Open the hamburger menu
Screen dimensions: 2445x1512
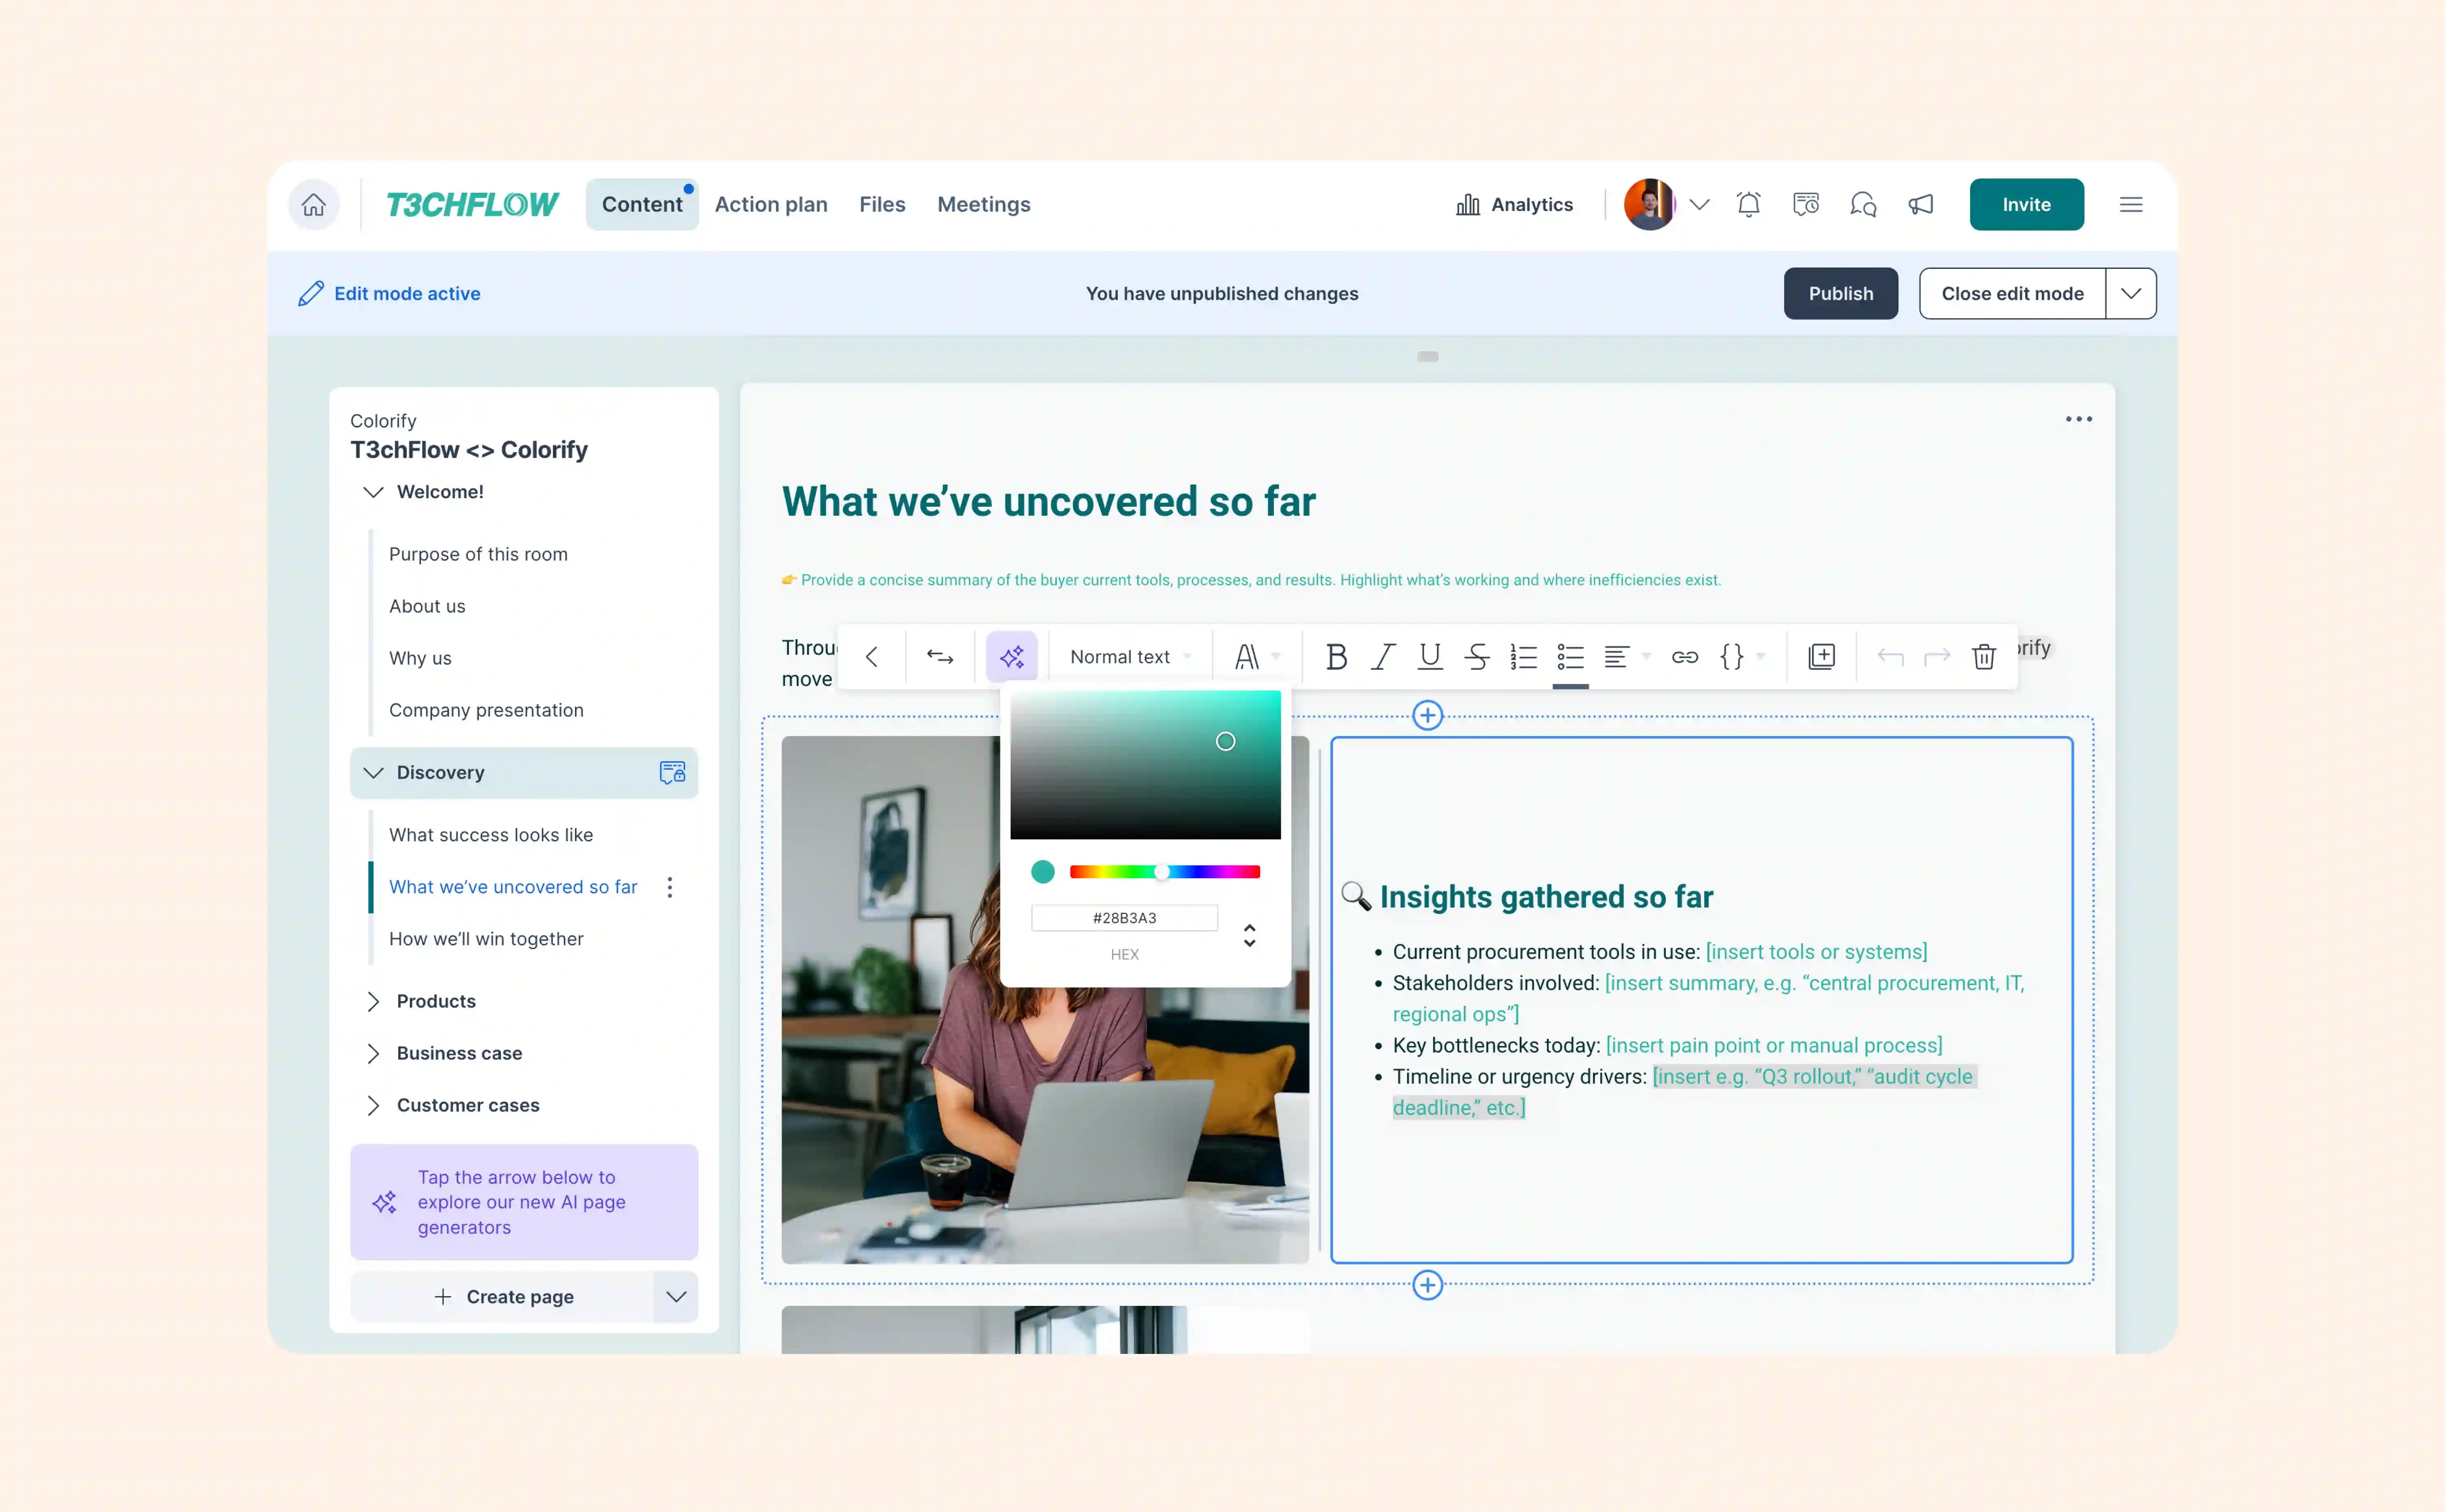coord(2131,204)
